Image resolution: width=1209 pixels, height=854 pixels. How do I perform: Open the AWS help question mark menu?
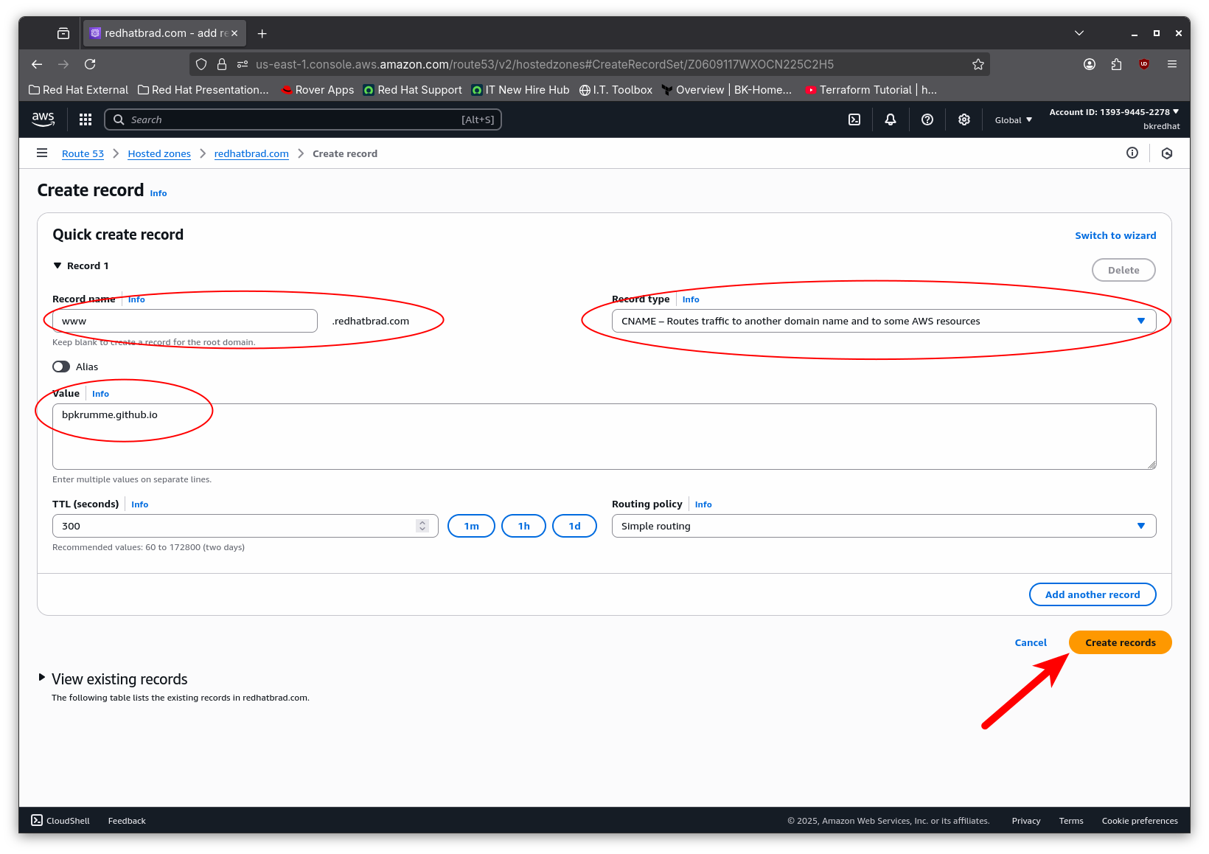927,119
